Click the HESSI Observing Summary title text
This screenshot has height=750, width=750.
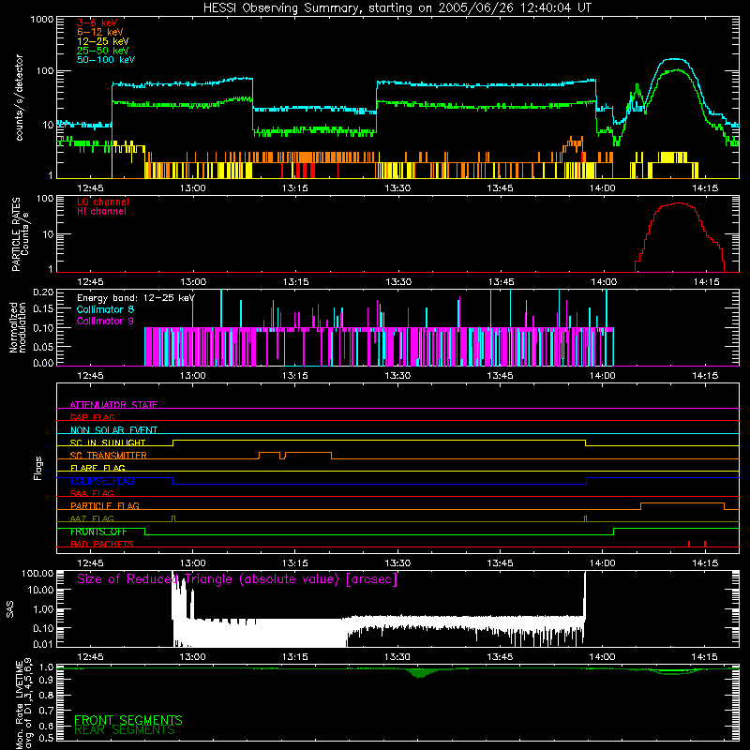click(397, 8)
